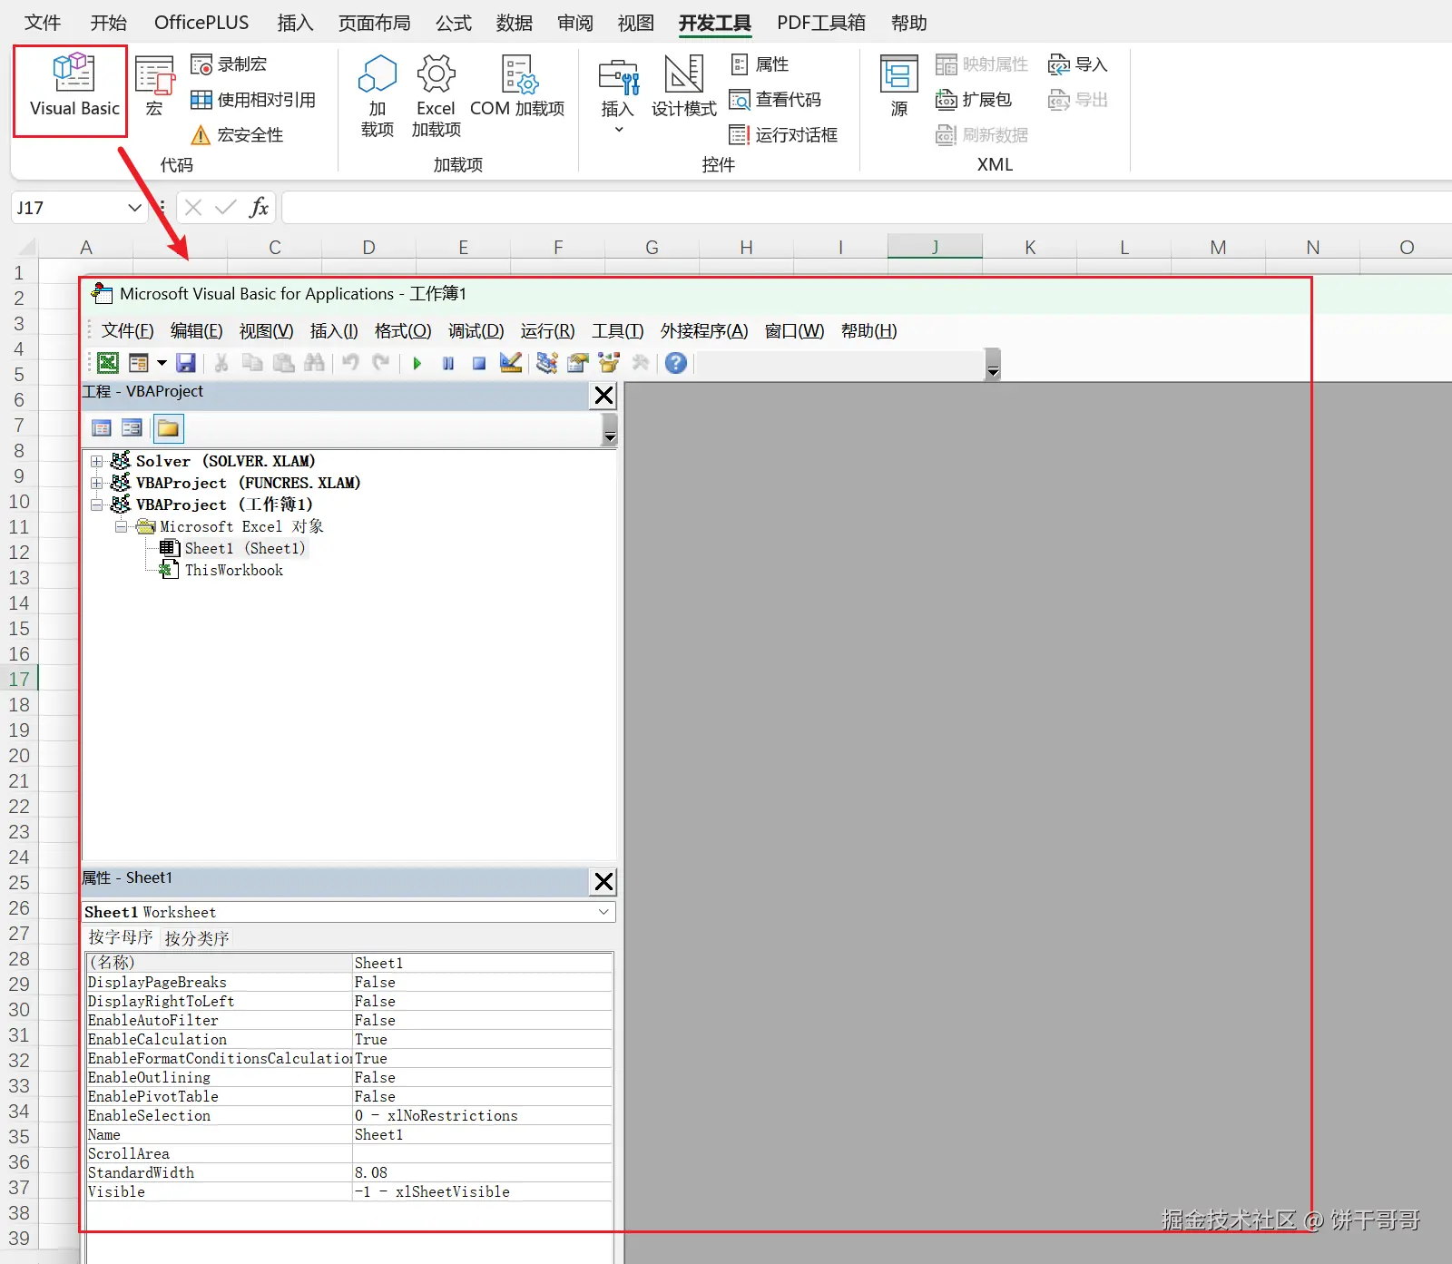Toggle Folders view in project pane
Viewport: 1452px width, 1264px height.
[168, 428]
